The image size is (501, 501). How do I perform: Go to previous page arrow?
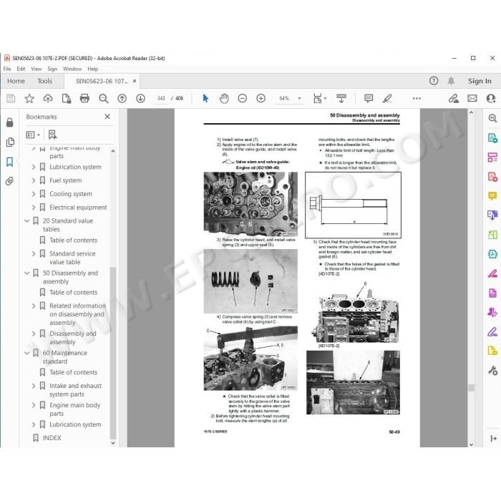point(122,99)
